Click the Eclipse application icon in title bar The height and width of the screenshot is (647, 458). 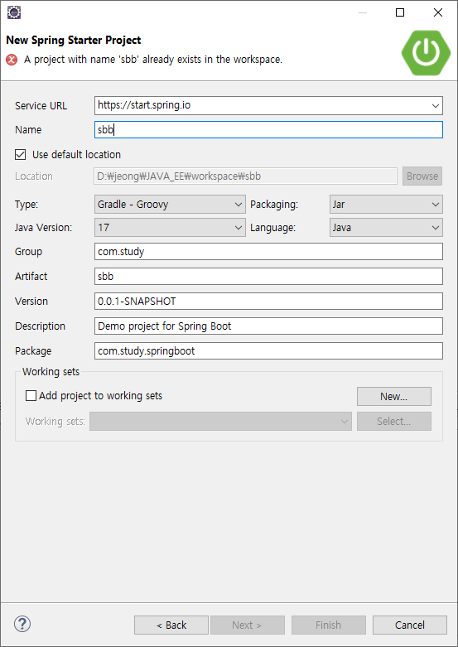coord(14,12)
